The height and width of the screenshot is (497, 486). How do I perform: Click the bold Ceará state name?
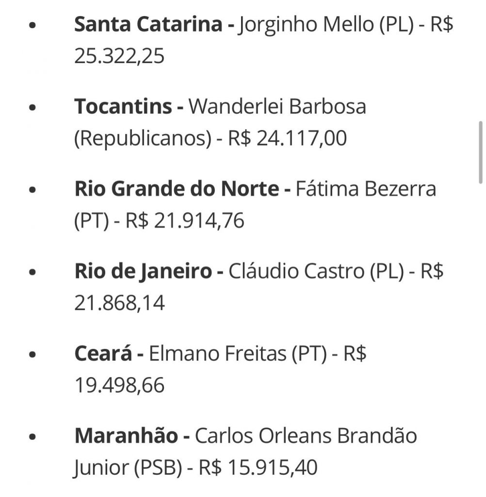pyautogui.click(x=103, y=354)
